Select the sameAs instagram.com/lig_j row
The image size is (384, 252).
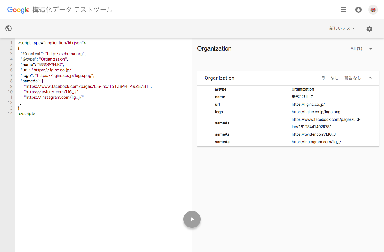point(288,142)
